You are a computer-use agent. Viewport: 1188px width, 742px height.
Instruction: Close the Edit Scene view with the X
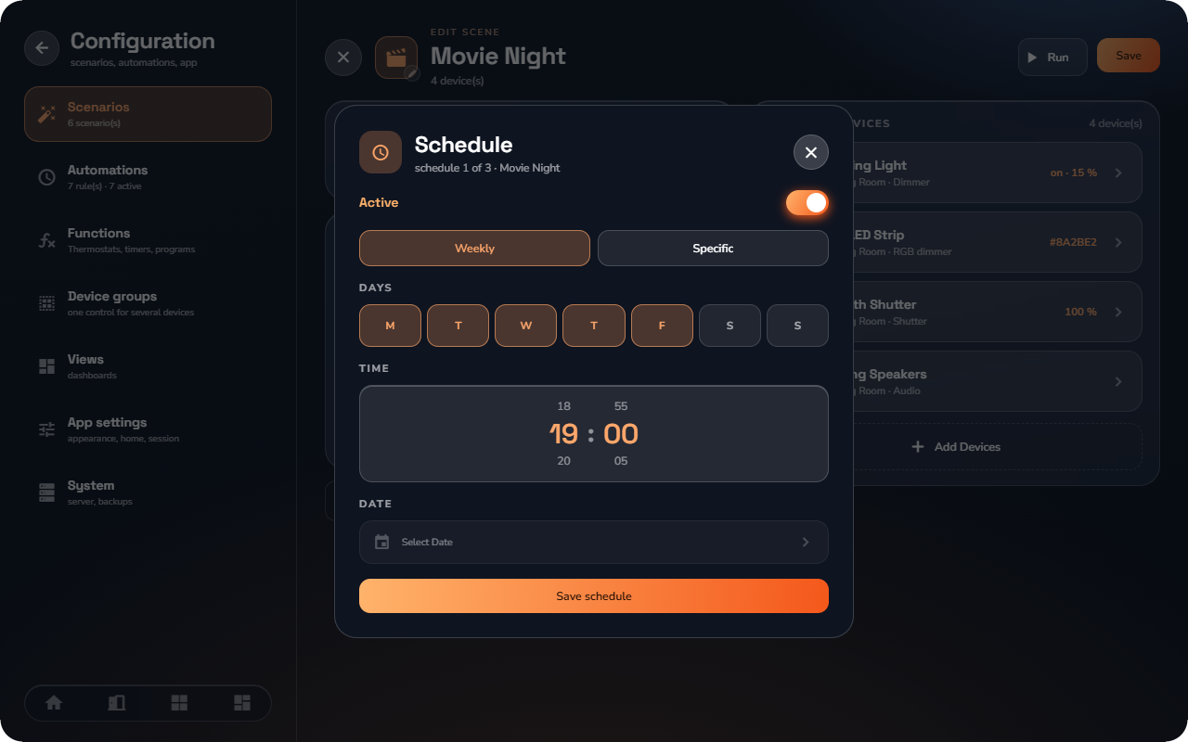click(x=343, y=58)
